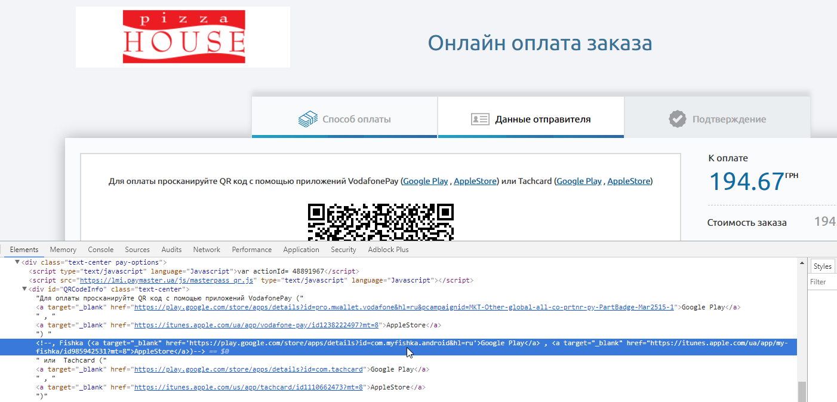This screenshot has width=837, height=402.
Task: Switch to the Elements DevTools tab
Action: [24, 250]
